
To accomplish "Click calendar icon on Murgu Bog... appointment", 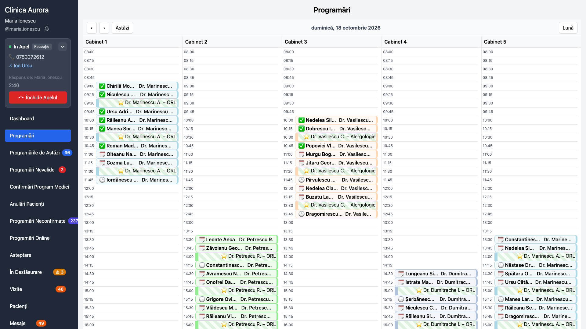I will 302,154.
